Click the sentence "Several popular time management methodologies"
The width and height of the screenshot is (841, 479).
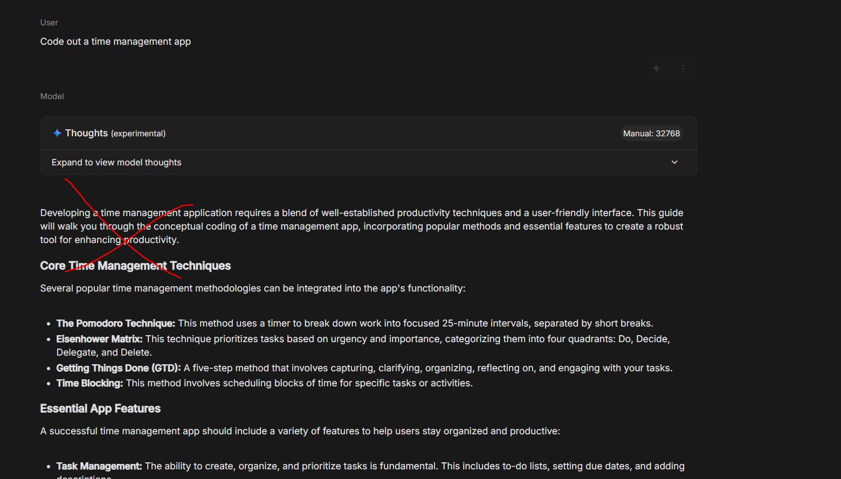tap(252, 288)
